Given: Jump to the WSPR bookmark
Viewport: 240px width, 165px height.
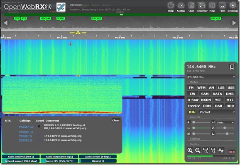Looking at the screenshot, I should tap(61, 18).
